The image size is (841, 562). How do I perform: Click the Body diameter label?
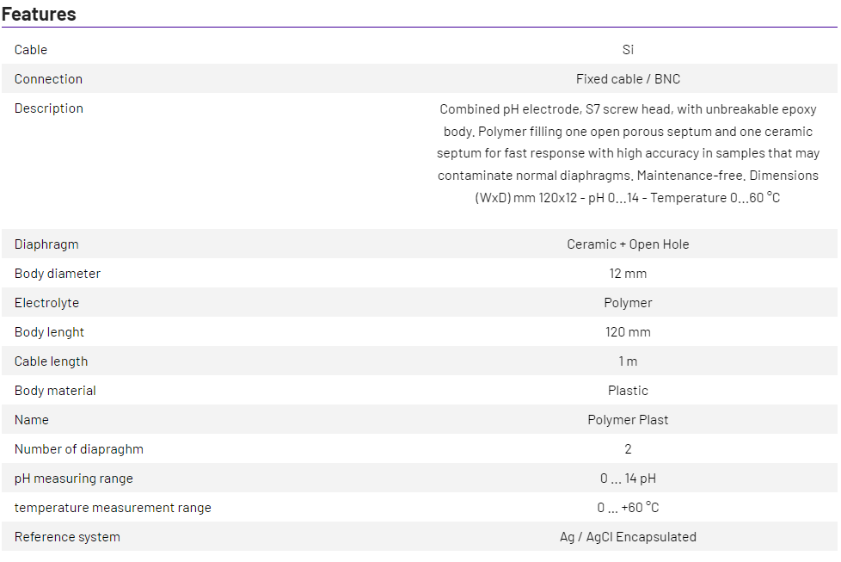click(x=58, y=274)
